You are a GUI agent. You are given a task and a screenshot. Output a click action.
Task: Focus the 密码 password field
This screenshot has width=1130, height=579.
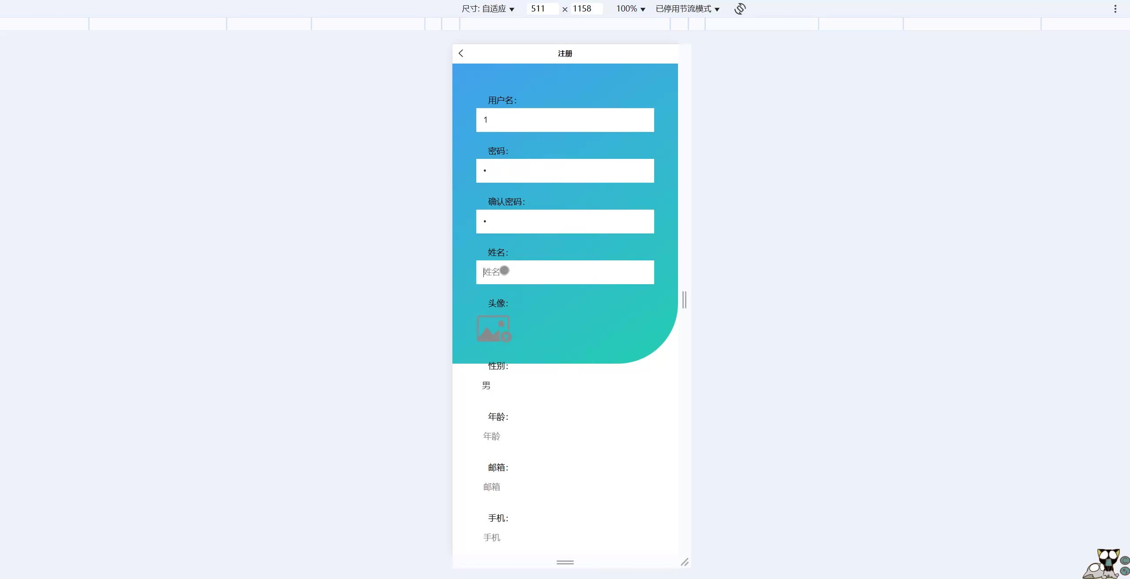[x=565, y=171]
